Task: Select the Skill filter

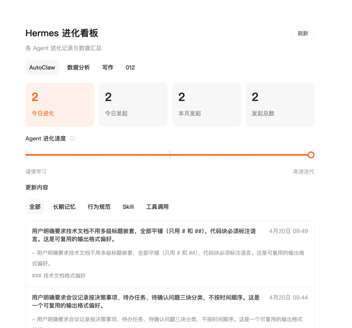Action: [x=128, y=207]
